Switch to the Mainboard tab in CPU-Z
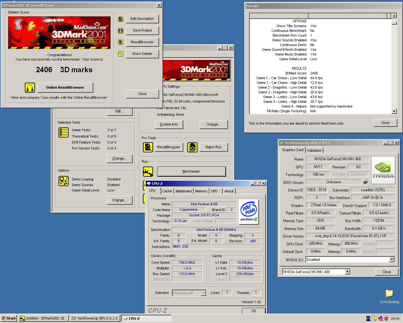Viewport: 403px width, 323px height. tap(184, 191)
